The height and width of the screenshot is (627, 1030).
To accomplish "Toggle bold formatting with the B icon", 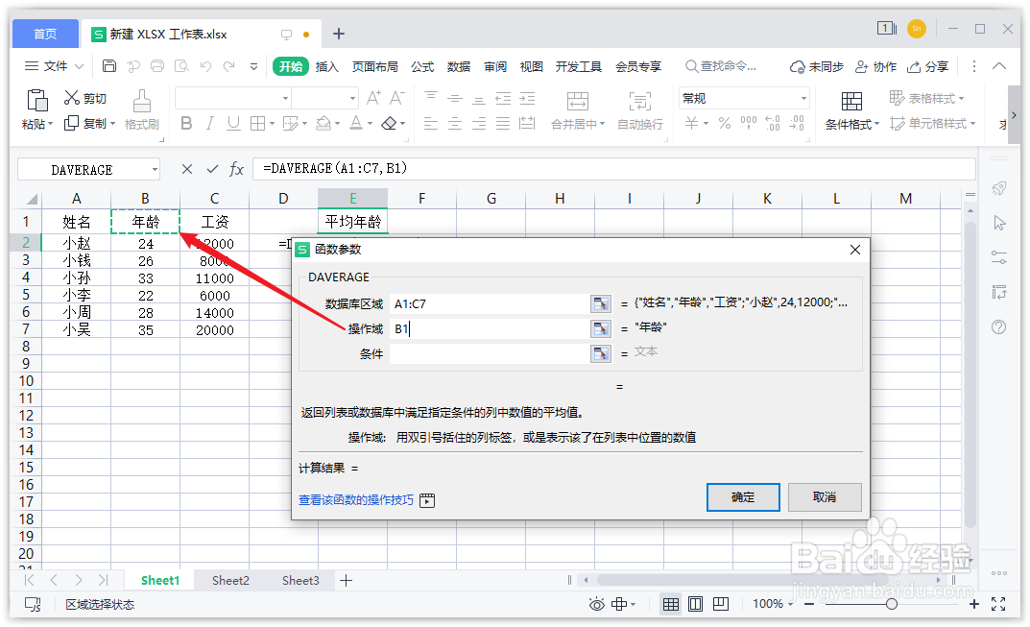I will click(186, 123).
